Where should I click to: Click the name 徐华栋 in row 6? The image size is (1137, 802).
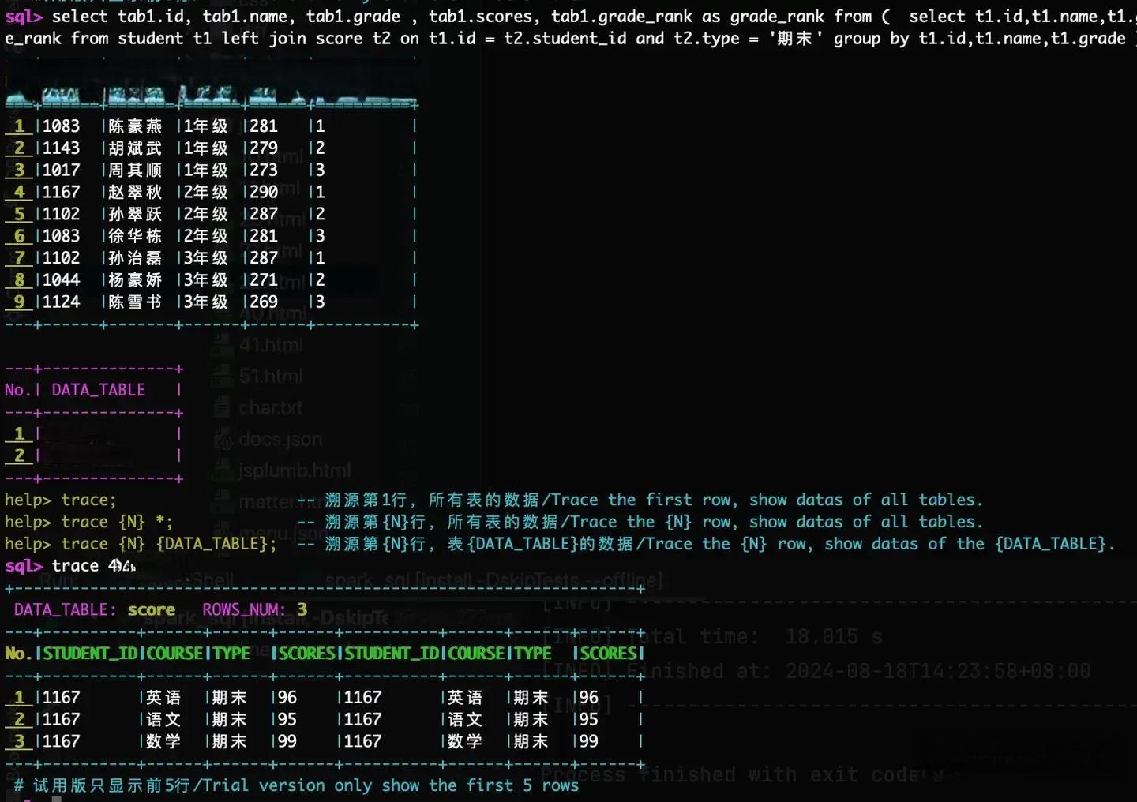coord(134,236)
